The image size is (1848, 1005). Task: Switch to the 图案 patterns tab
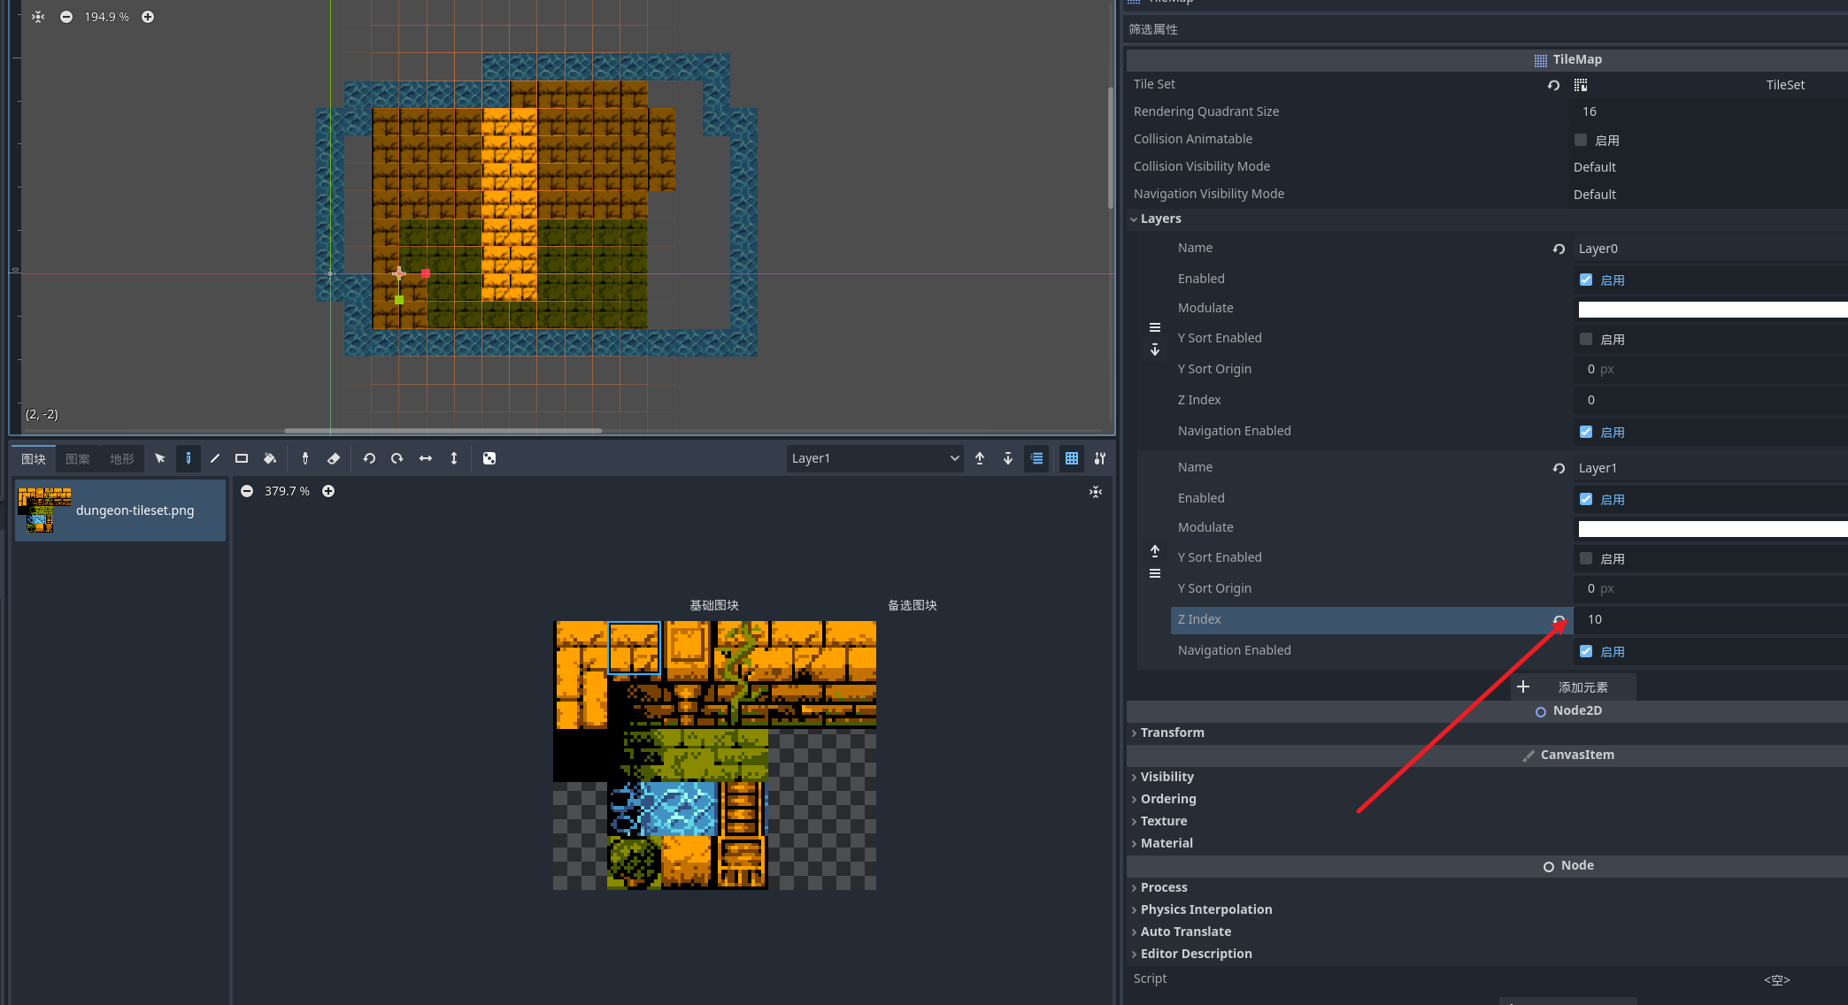78,458
